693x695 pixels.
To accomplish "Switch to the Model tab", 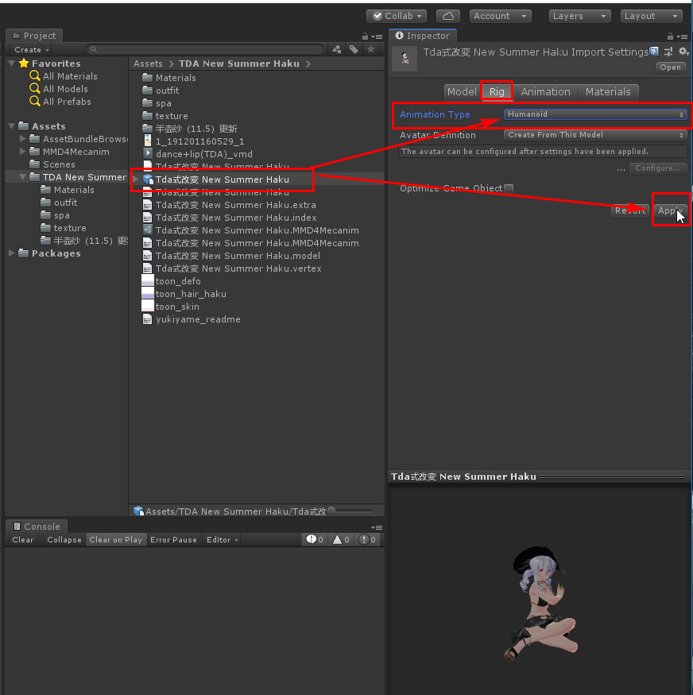I will point(462,92).
